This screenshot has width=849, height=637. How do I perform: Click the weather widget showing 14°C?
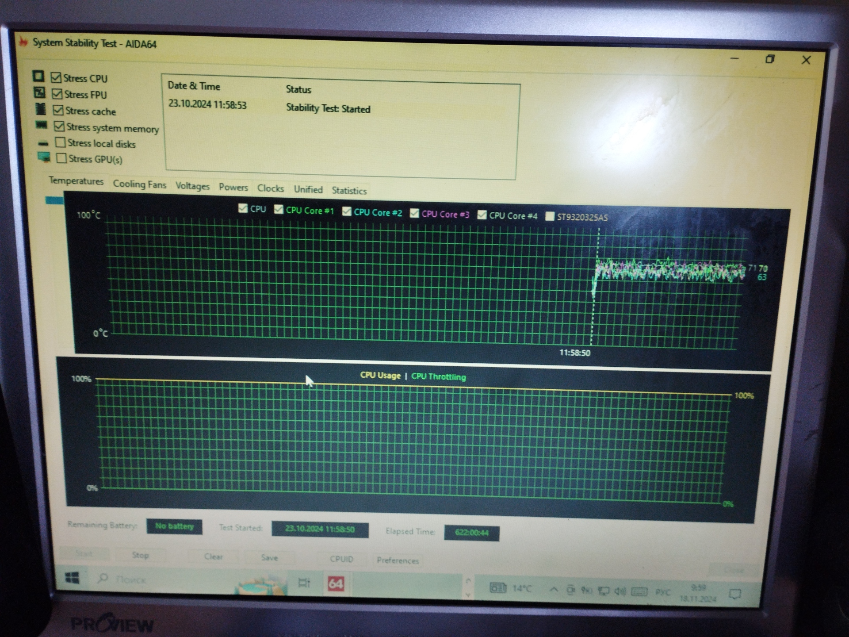click(511, 588)
